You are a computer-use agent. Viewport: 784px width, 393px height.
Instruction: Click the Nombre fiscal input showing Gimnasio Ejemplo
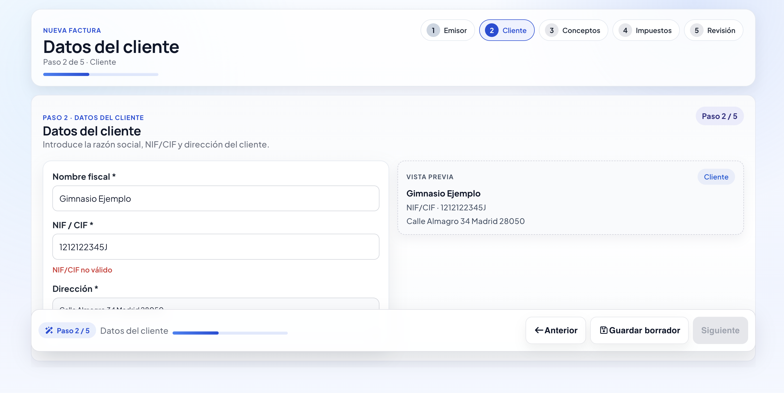point(216,199)
